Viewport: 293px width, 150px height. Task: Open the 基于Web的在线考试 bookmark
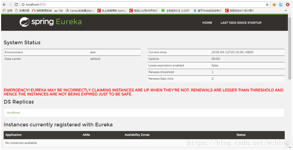tap(208, 11)
